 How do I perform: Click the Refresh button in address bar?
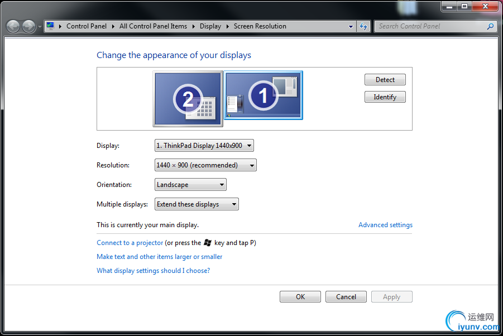pyautogui.click(x=363, y=26)
